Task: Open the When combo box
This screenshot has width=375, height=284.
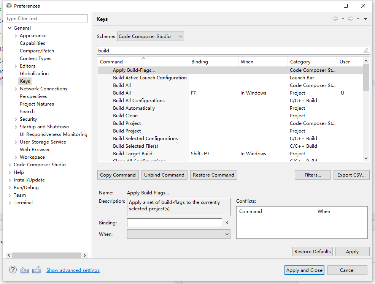Action: (x=179, y=234)
